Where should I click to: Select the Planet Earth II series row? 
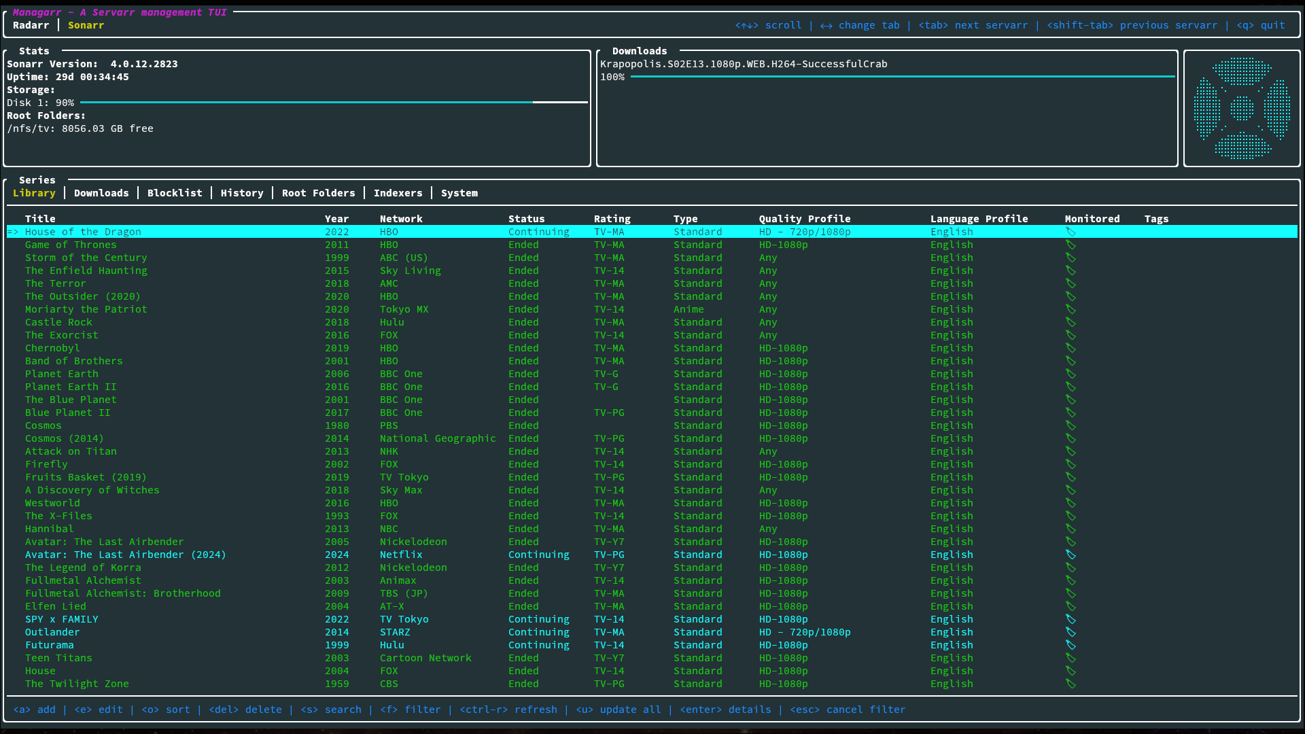(71, 387)
